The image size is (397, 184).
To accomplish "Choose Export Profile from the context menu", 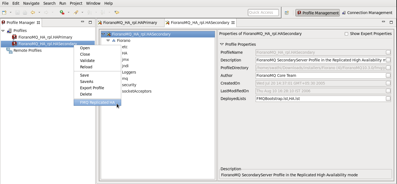I will coord(97,88).
